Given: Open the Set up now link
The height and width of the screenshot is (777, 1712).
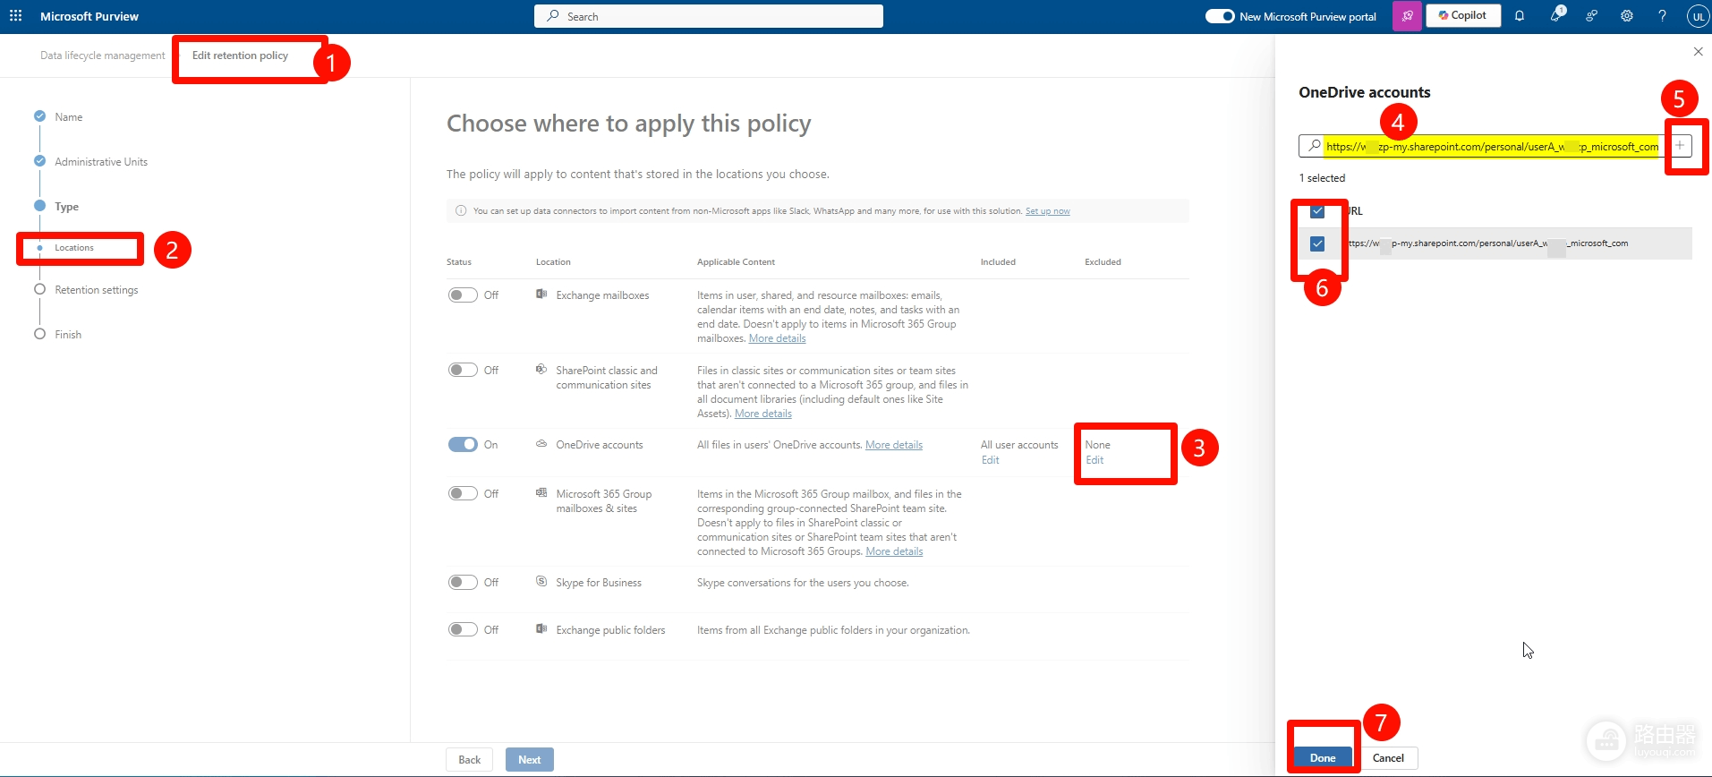Looking at the screenshot, I should tap(1048, 211).
